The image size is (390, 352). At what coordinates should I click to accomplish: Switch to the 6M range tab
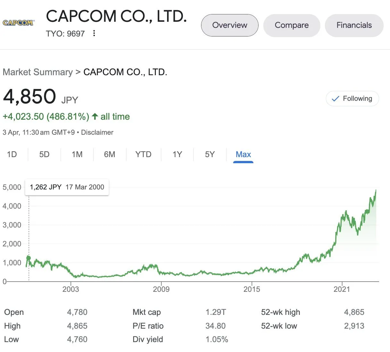coord(109,155)
